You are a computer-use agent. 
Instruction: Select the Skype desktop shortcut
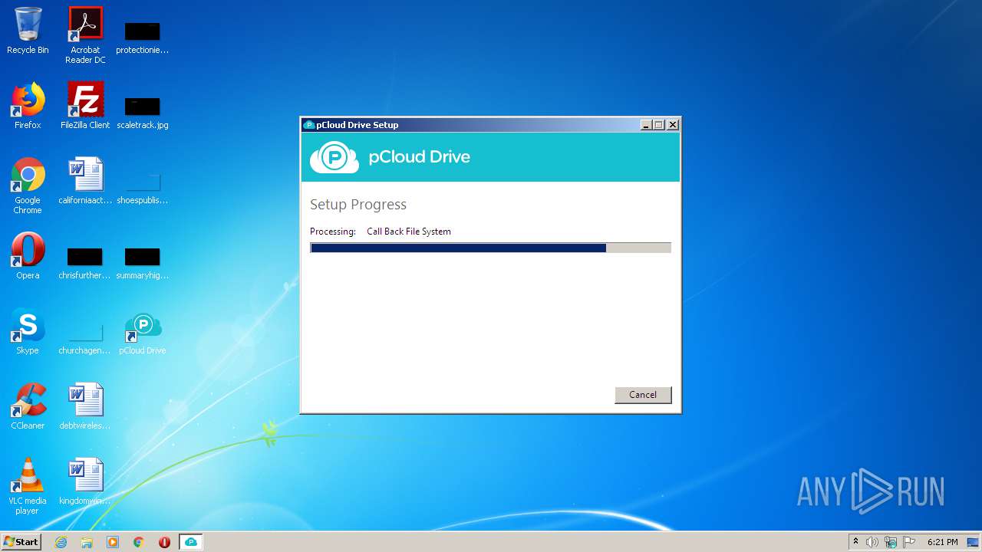[x=28, y=331]
